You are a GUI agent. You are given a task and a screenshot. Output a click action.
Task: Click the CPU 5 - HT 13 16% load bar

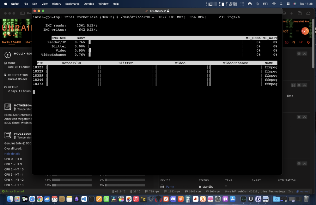point(72,185)
